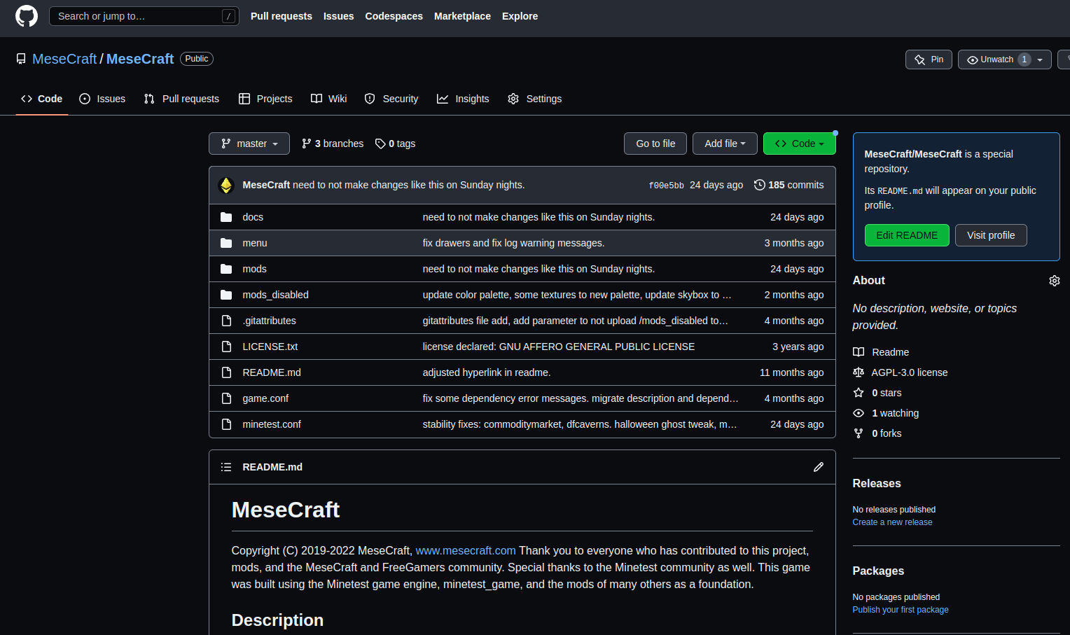Click the repository book icon beside MeseCraft
Viewport: 1070px width, 635px height.
point(21,59)
